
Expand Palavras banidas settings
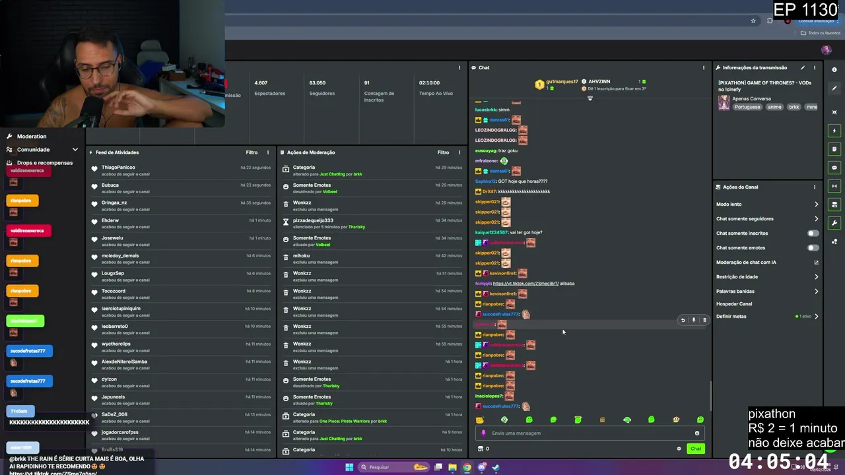click(x=816, y=292)
